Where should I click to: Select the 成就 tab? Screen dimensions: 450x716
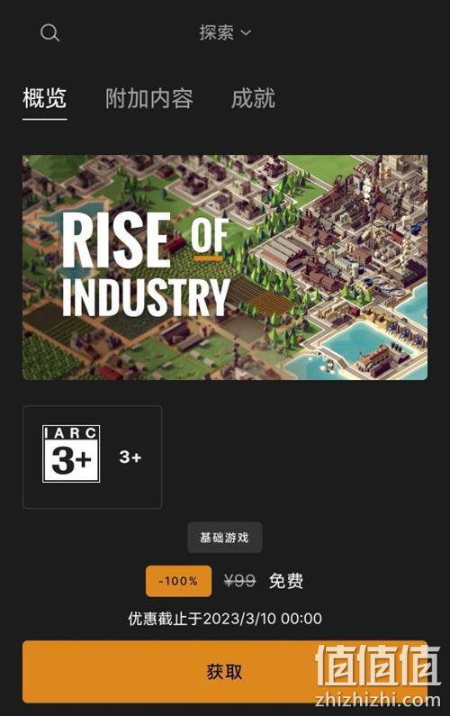click(x=253, y=98)
